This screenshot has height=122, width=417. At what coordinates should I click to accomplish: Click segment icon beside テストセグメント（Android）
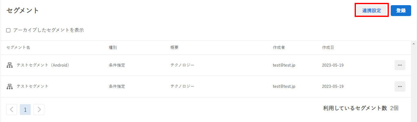coord(10,65)
